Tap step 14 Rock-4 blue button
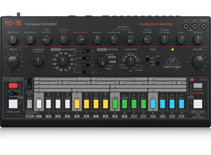Viewport: 211px width, 155px height. pos(163,104)
